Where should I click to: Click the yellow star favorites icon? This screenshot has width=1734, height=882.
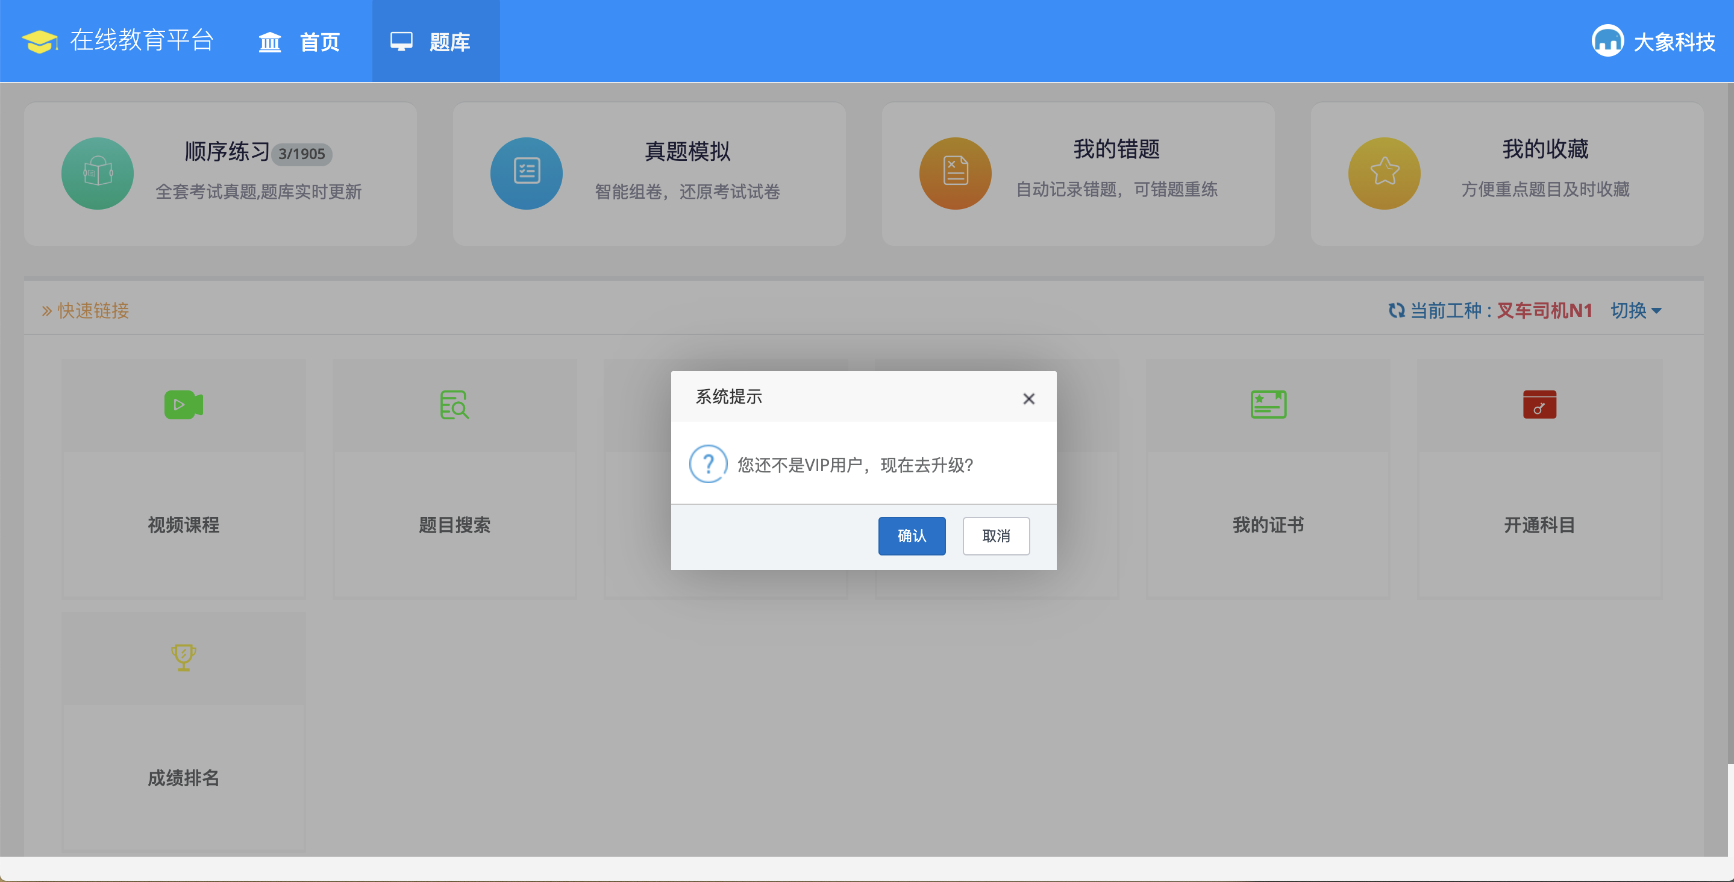tap(1384, 173)
